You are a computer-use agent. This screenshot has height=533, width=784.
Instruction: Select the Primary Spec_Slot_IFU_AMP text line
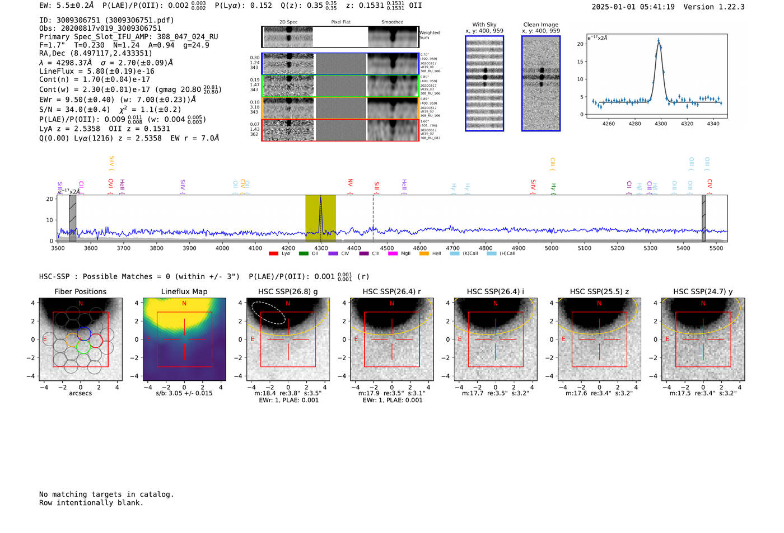point(129,37)
